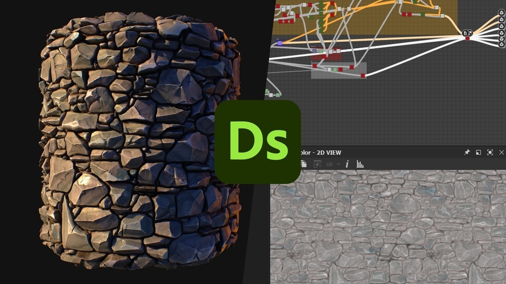Click the copy icon in 2D View toolbar
506x284 pixels.
(x=303, y=164)
